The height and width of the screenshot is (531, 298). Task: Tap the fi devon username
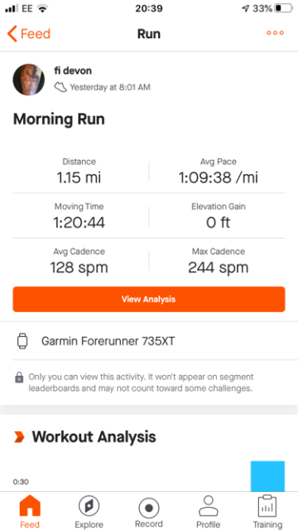coord(73,71)
